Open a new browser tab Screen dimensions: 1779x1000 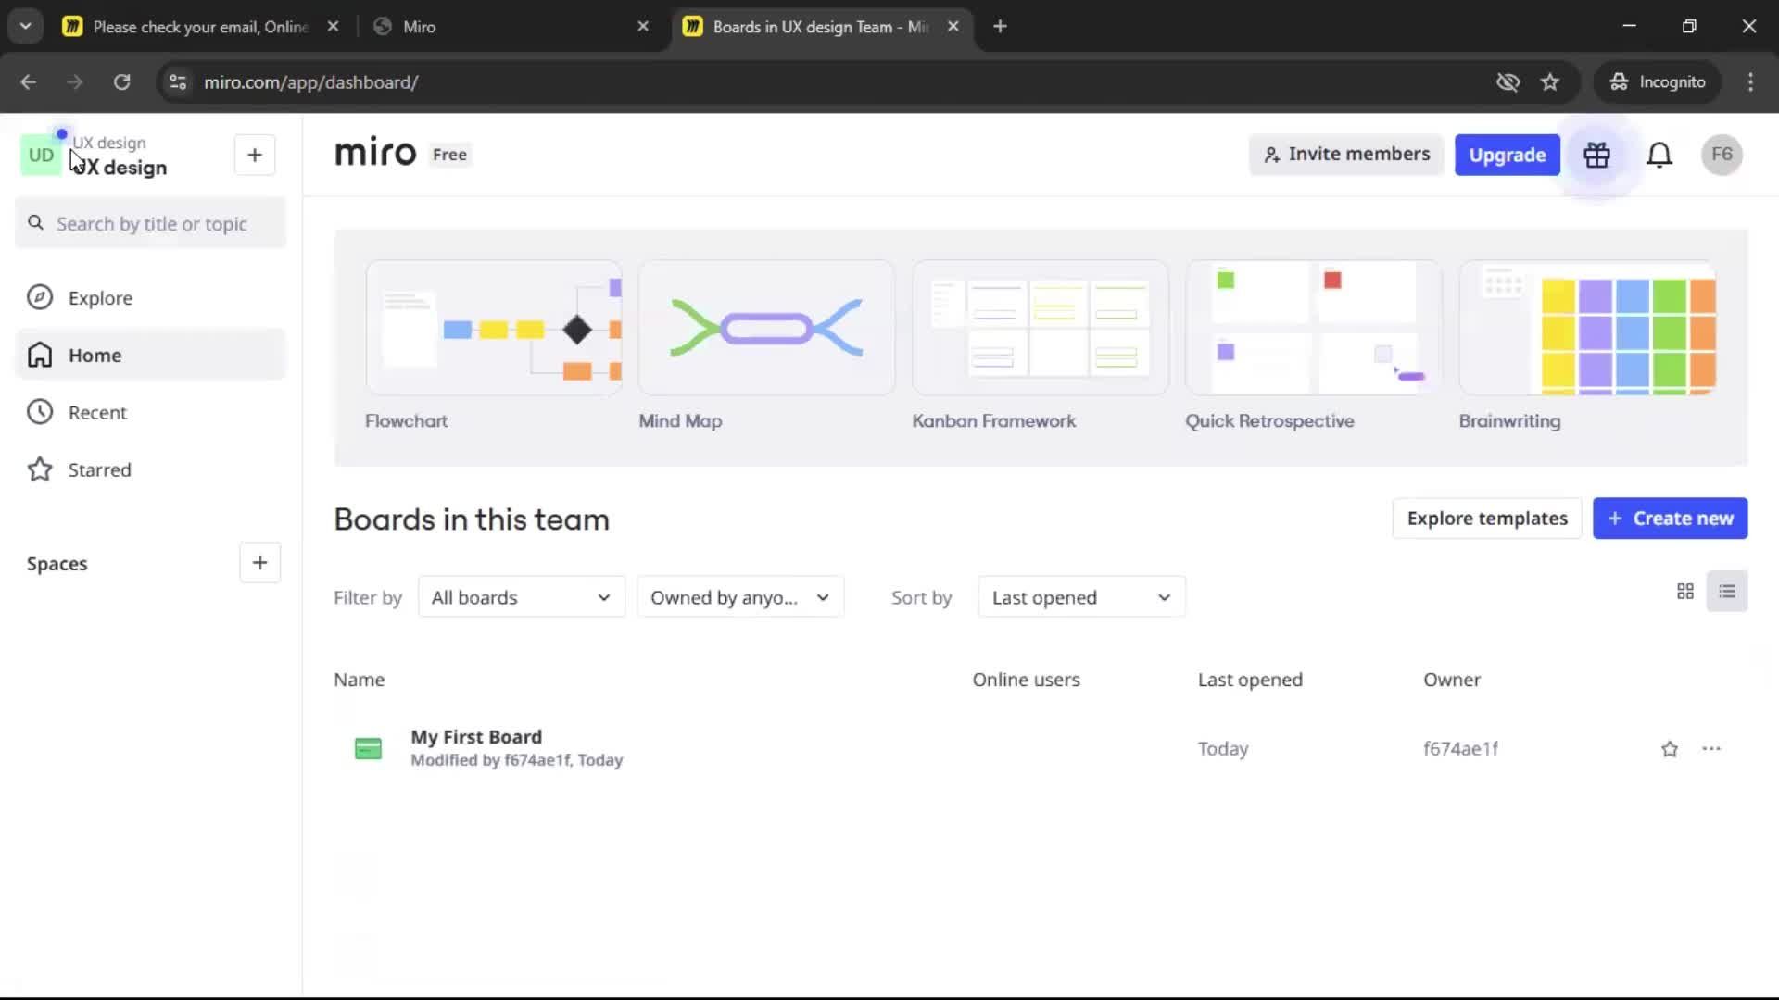1000,27
